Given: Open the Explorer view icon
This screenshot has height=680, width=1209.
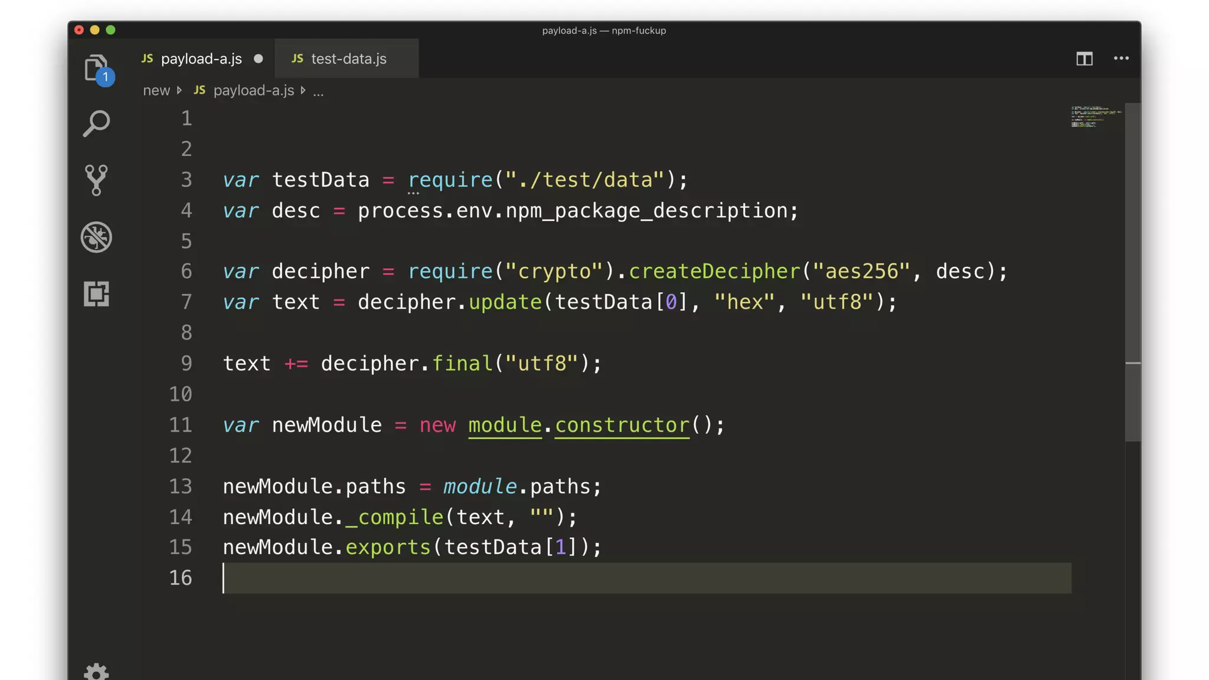Looking at the screenshot, I should point(96,67).
